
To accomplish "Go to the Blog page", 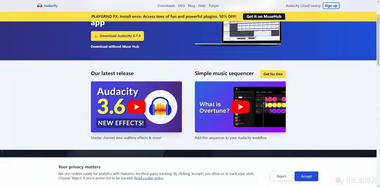I will tap(191, 6).
